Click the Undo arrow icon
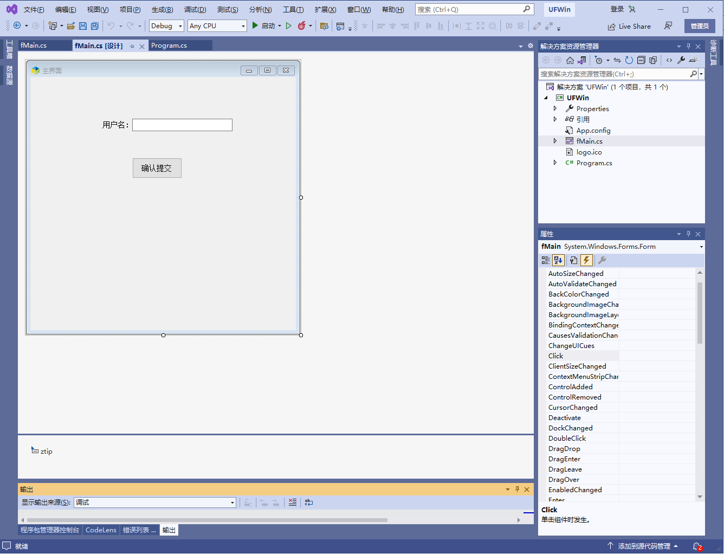This screenshot has width=724, height=554. point(111,25)
